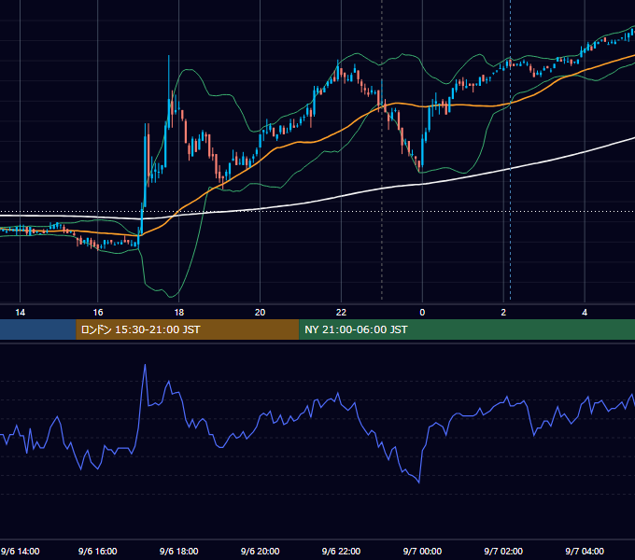The height and width of the screenshot is (560, 635).
Task: Click the London session bar 15:30-21:00 JST
Action: (188, 329)
